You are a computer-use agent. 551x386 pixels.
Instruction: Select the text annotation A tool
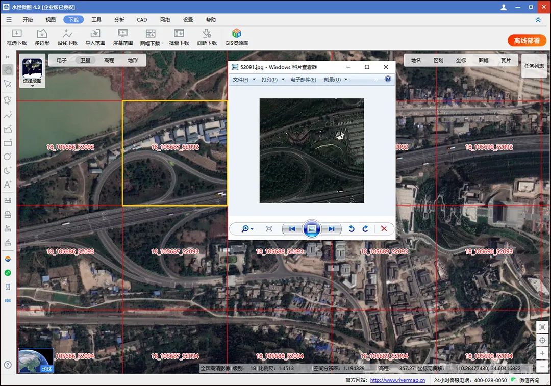pos(8,184)
